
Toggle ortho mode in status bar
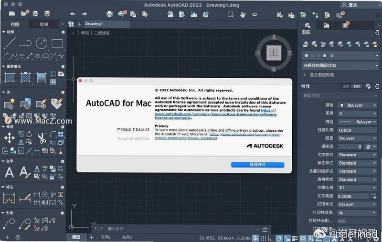(271, 238)
